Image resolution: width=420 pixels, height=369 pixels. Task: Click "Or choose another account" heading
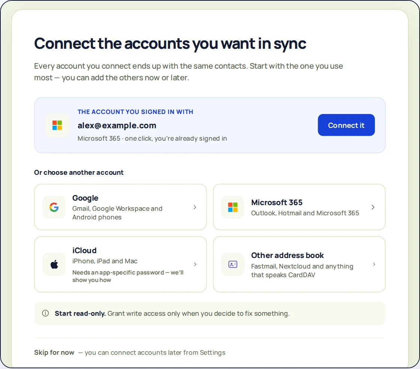79,172
